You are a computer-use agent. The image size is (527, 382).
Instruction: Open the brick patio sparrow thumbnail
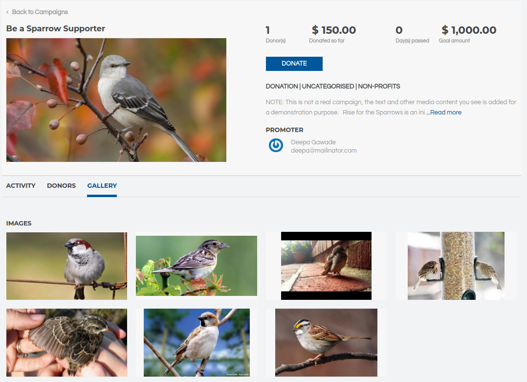[326, 266]
